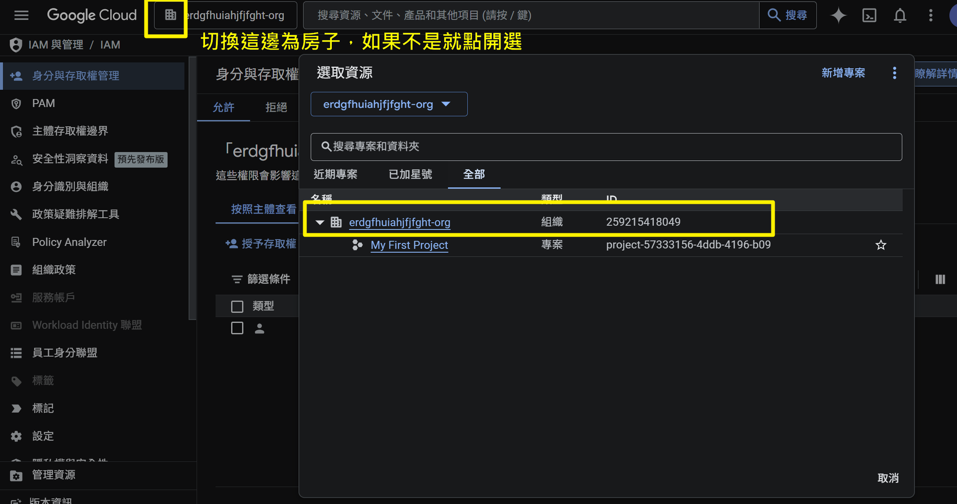Click 取消 to close the dialog
Screen dimensions: 957x504
pos(888,478)
